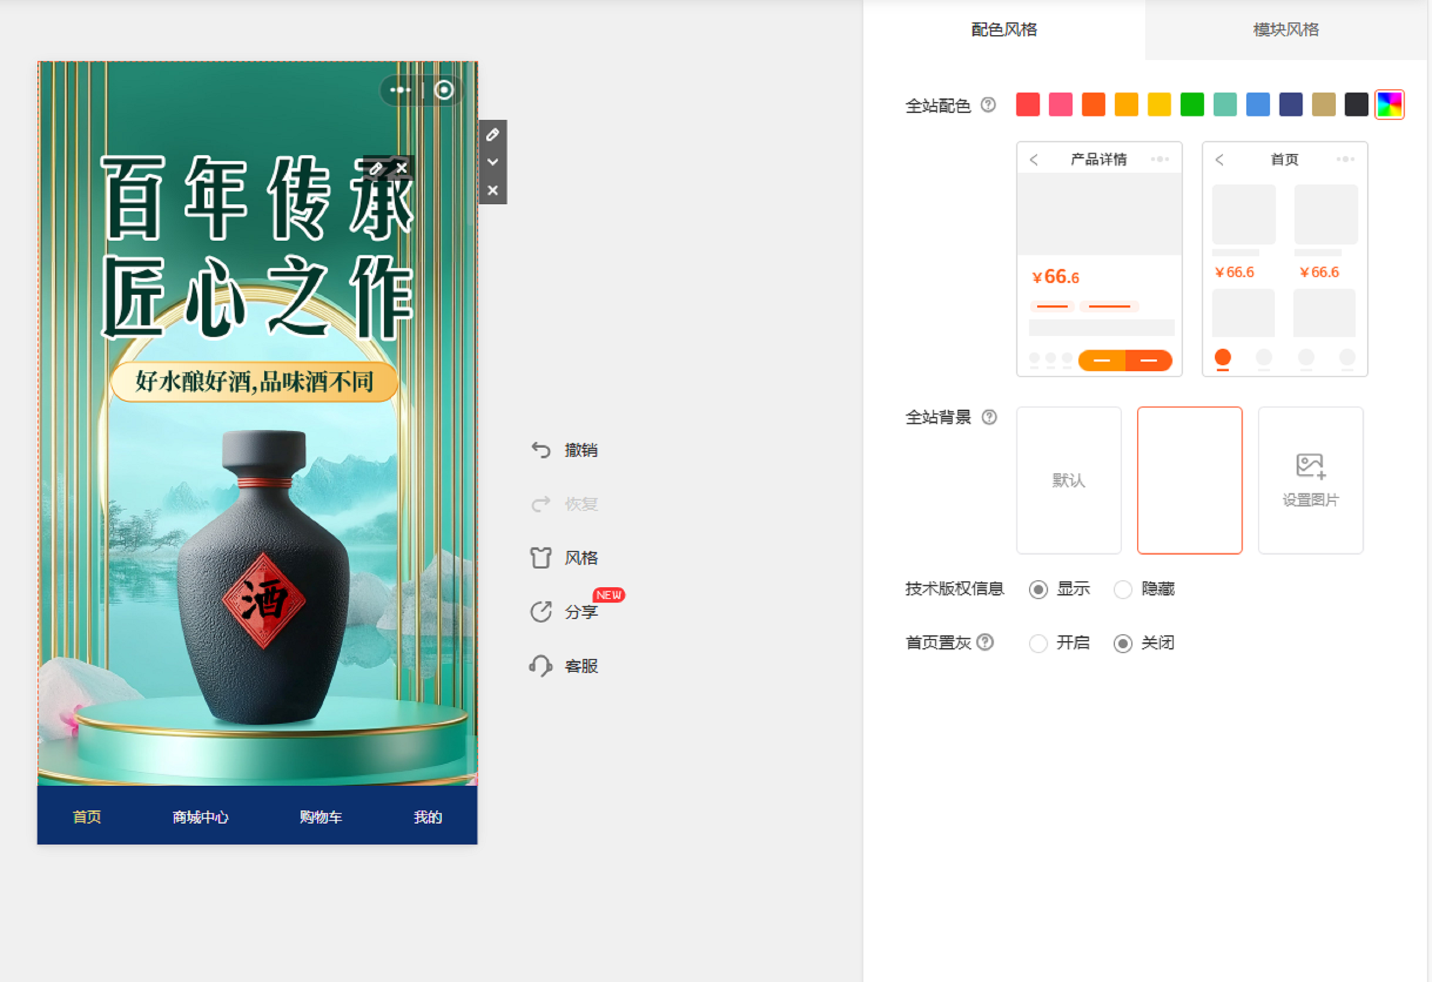Switch to the 模块风格 tab
Image resolution: width=1432 pixels, height=982 pixels.
[1286, 29]
